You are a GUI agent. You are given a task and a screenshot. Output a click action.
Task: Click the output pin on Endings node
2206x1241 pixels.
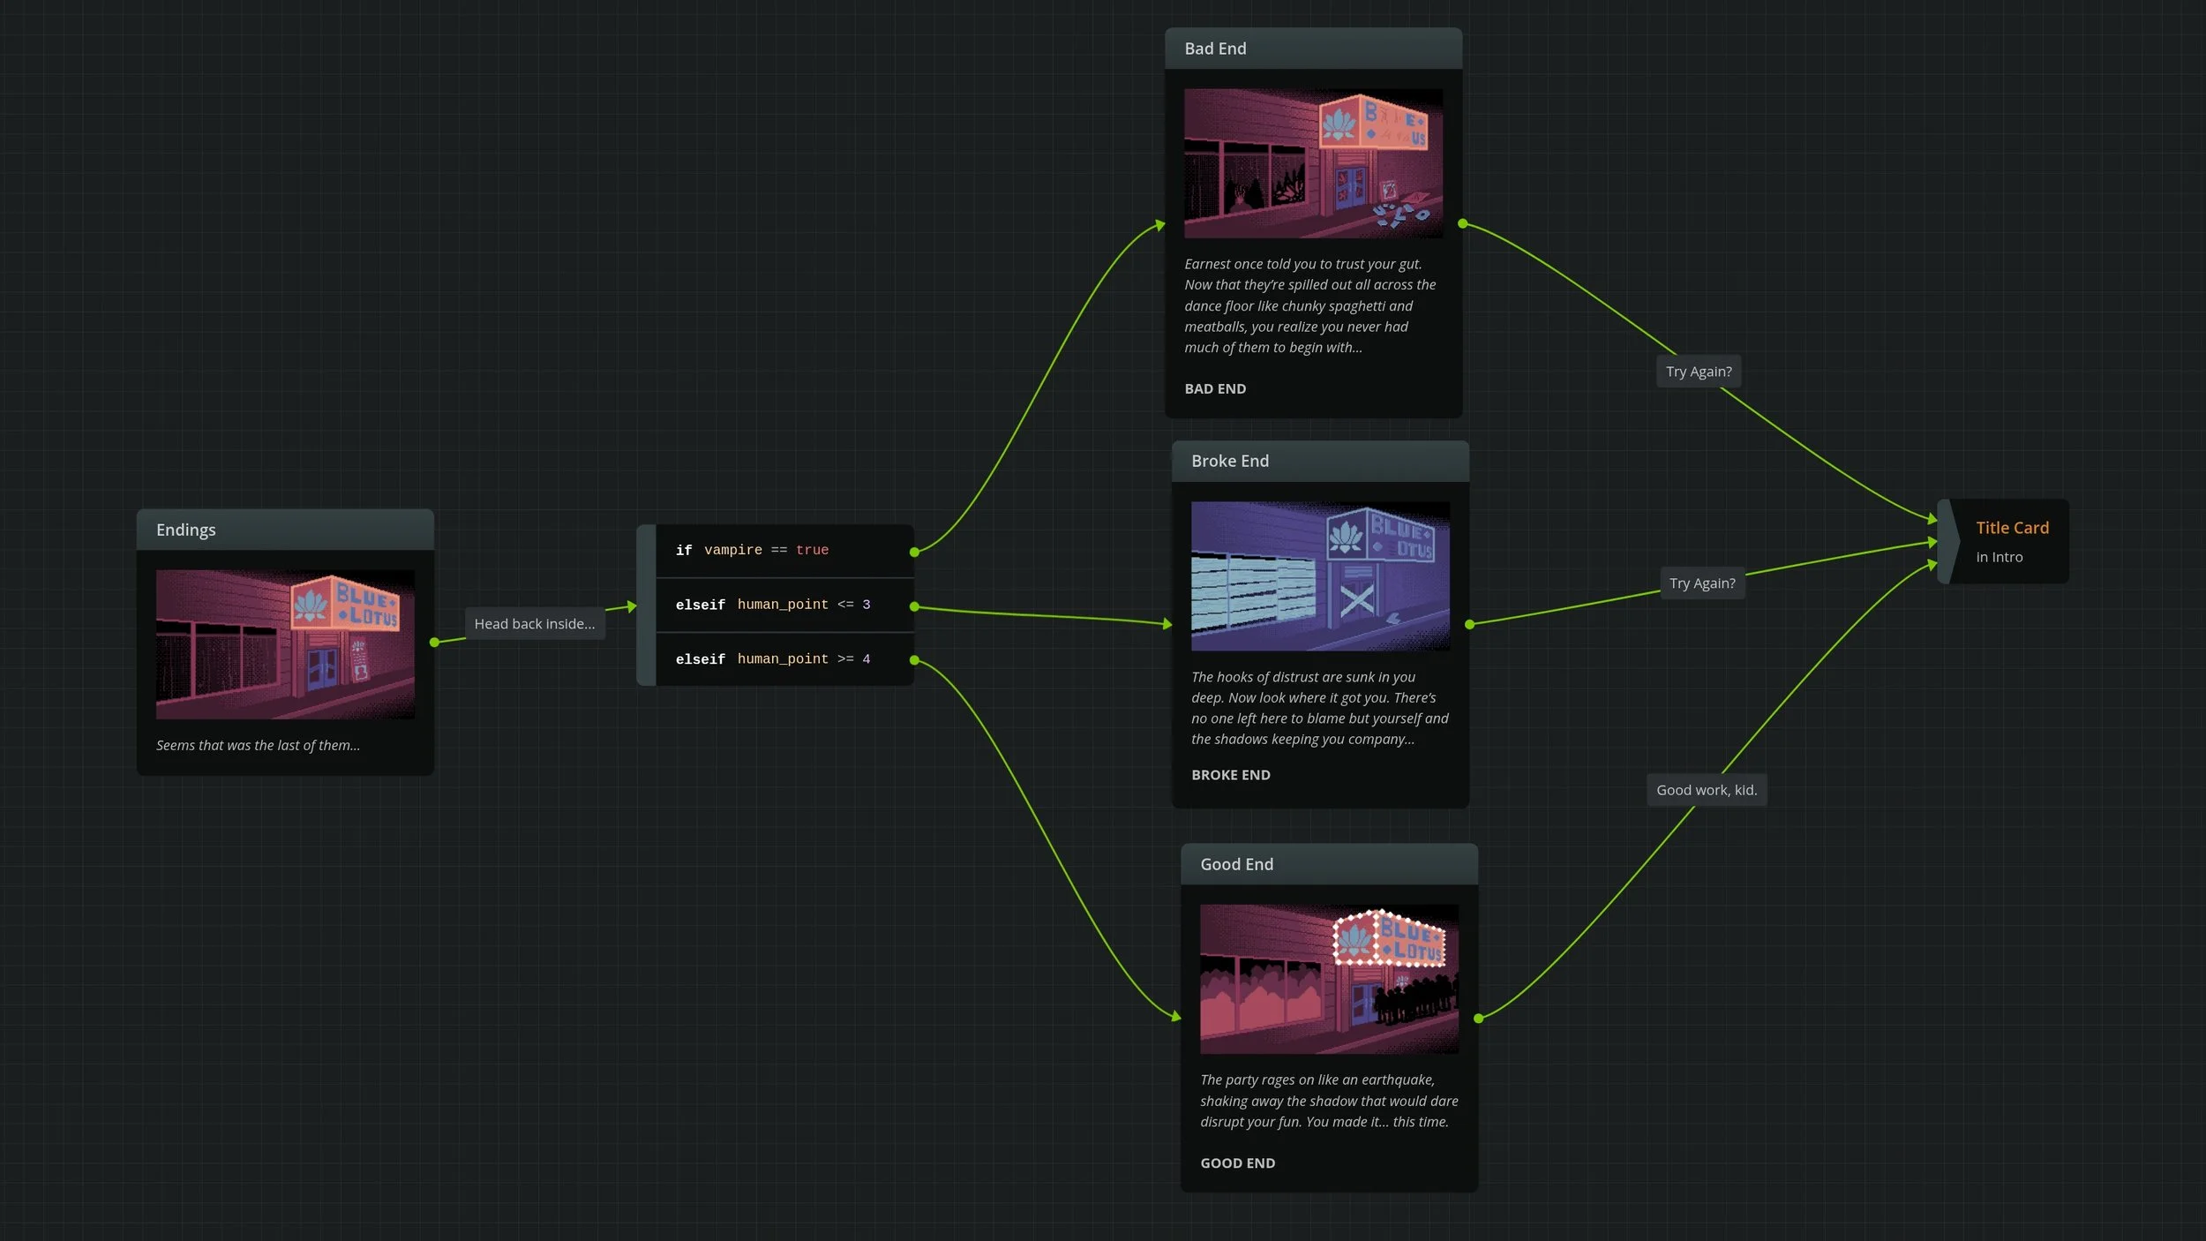click(x=434, y=643)
